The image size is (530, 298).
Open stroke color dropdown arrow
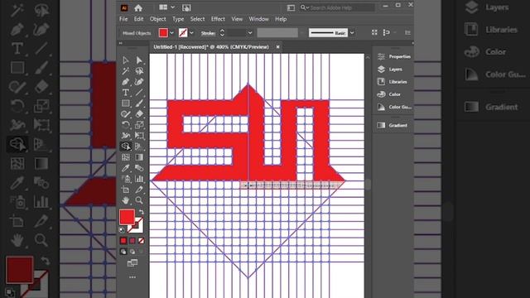pyautogui.click(x=191, y=33)
